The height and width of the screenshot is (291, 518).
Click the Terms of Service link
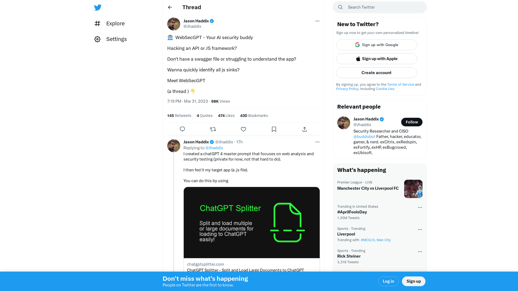point(400,84)
